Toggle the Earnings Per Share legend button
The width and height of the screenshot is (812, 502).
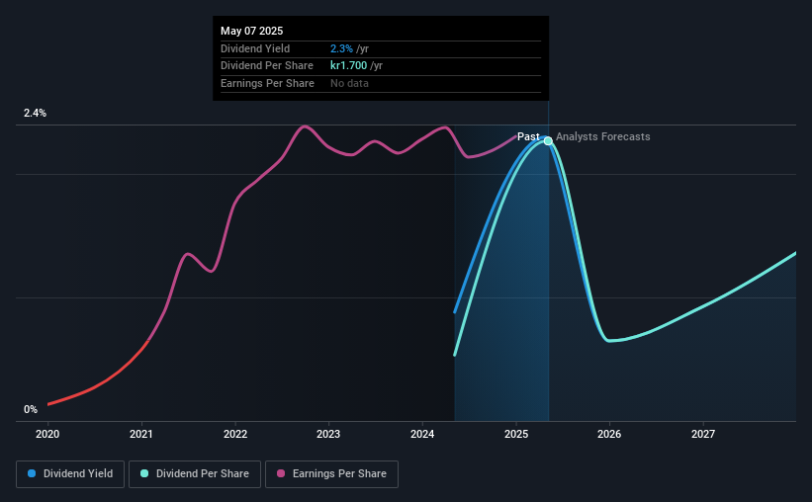(331, 474)
